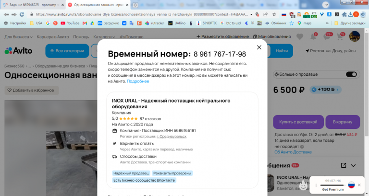Select the 'Надёжный продавец' badge
The height and width of the screenshot is (196, 369).
coord(131,173)
